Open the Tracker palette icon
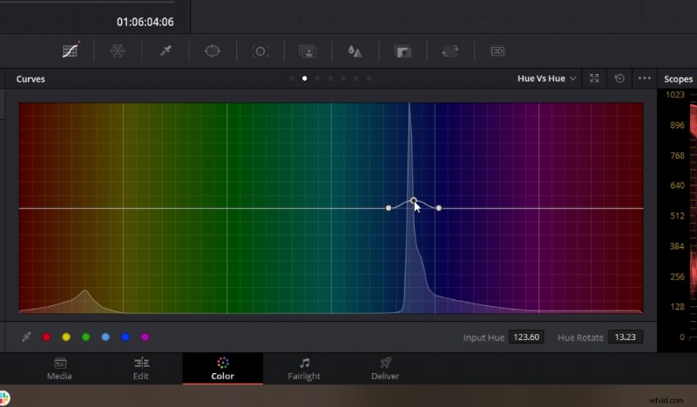 [261, 51]
